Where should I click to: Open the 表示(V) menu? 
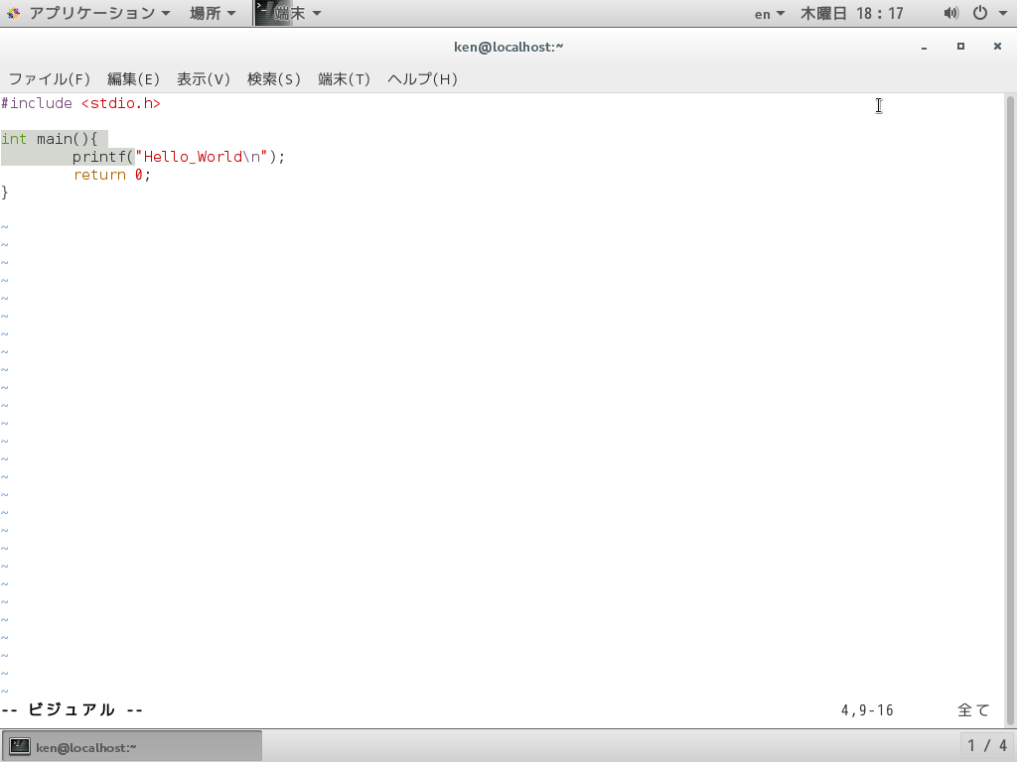[204, 79]
